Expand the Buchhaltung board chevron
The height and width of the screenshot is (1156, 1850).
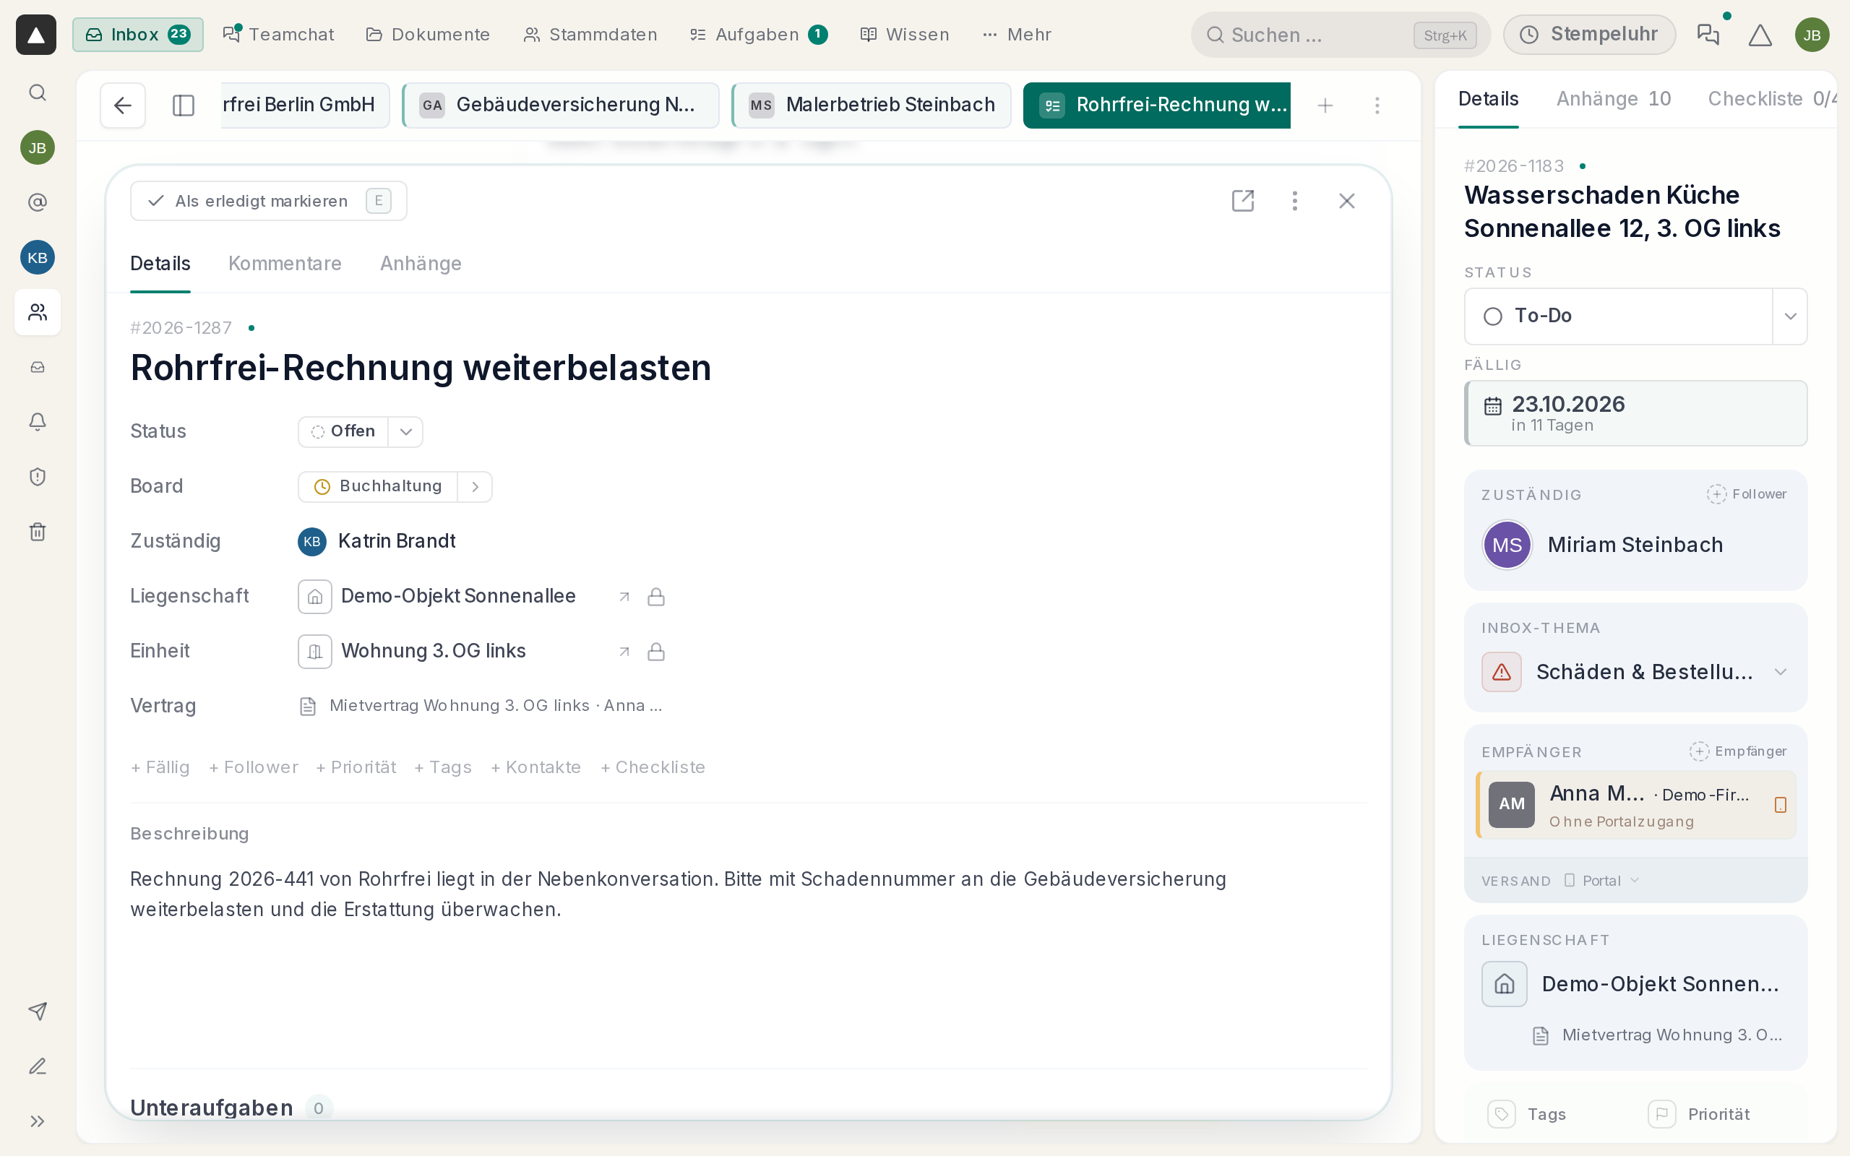coord(476,486)
